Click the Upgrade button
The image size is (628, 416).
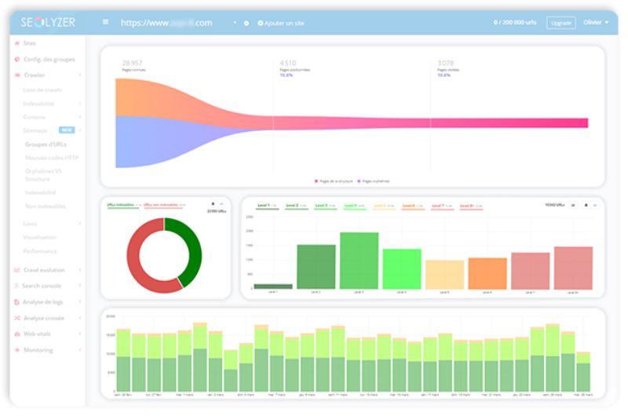(560, 24)
